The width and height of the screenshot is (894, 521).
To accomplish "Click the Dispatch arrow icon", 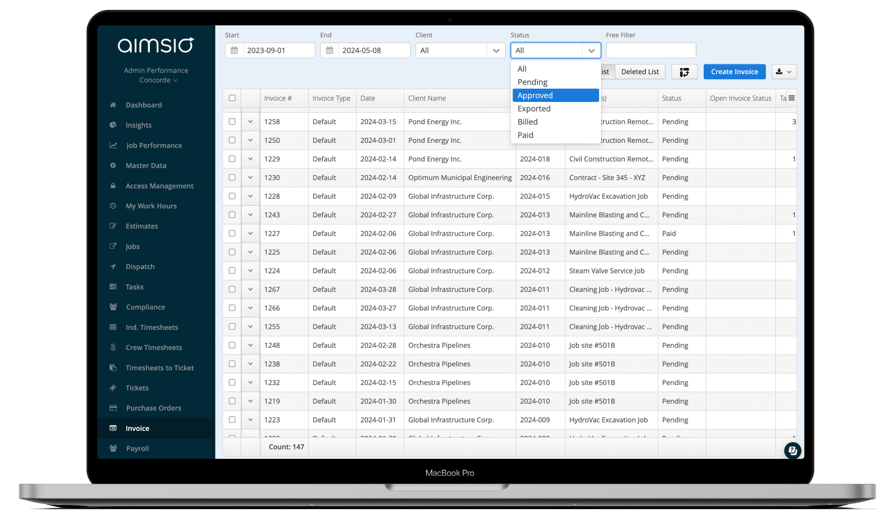I will [x=113, y=266].
